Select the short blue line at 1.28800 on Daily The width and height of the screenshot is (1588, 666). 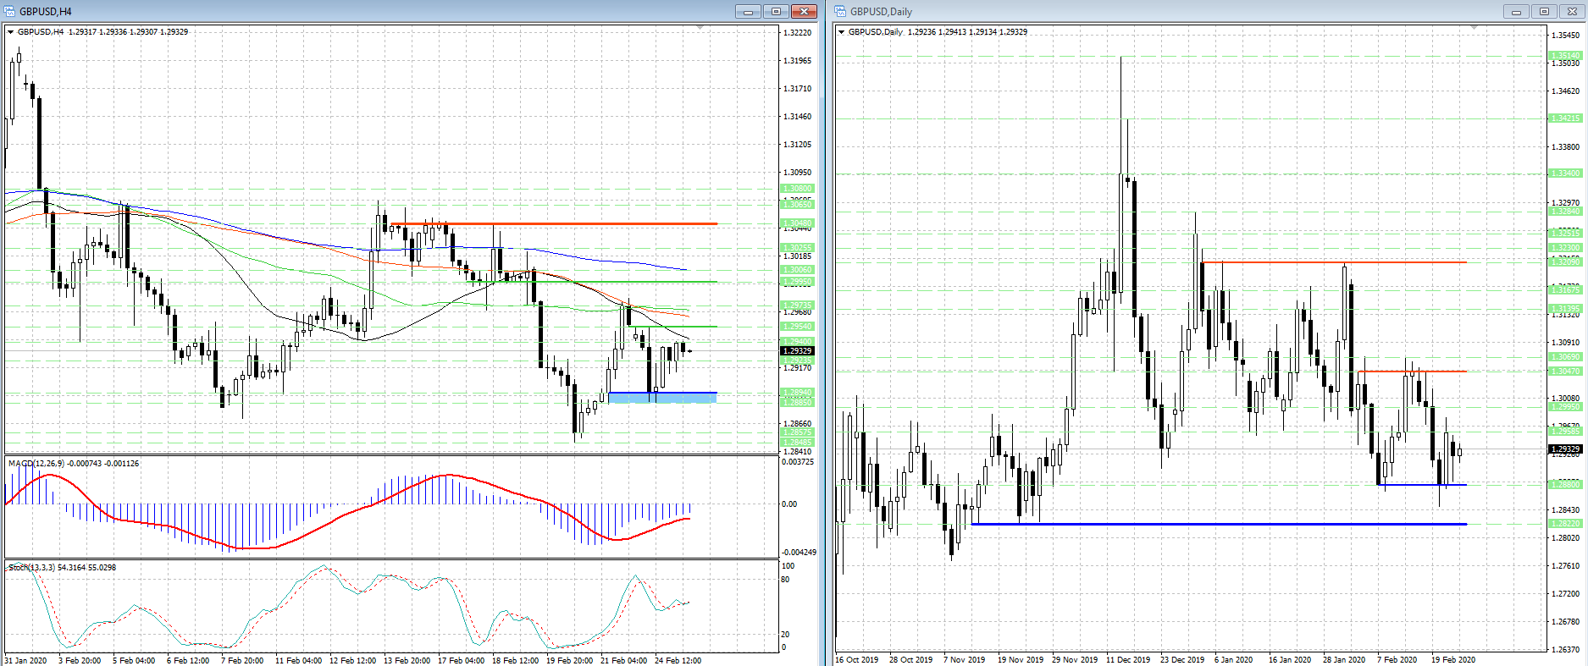click(x=1423, y=485)
